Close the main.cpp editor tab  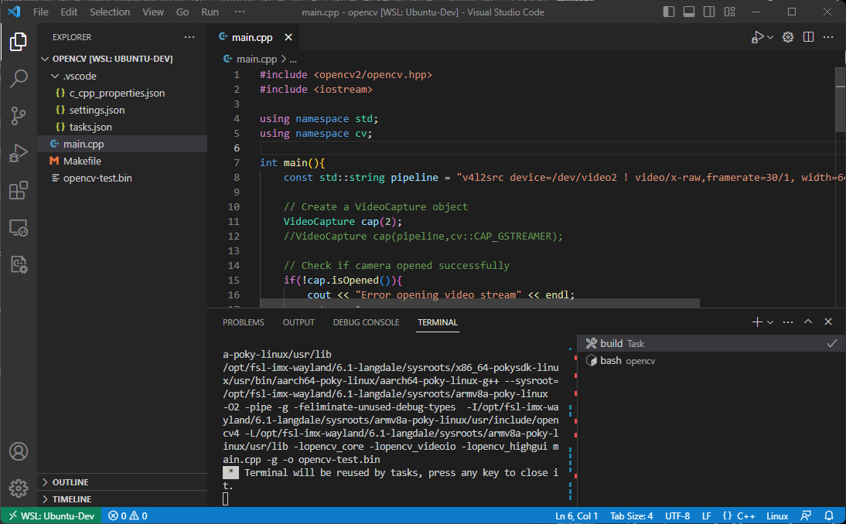pyautogui.click(x=288, y=37)
